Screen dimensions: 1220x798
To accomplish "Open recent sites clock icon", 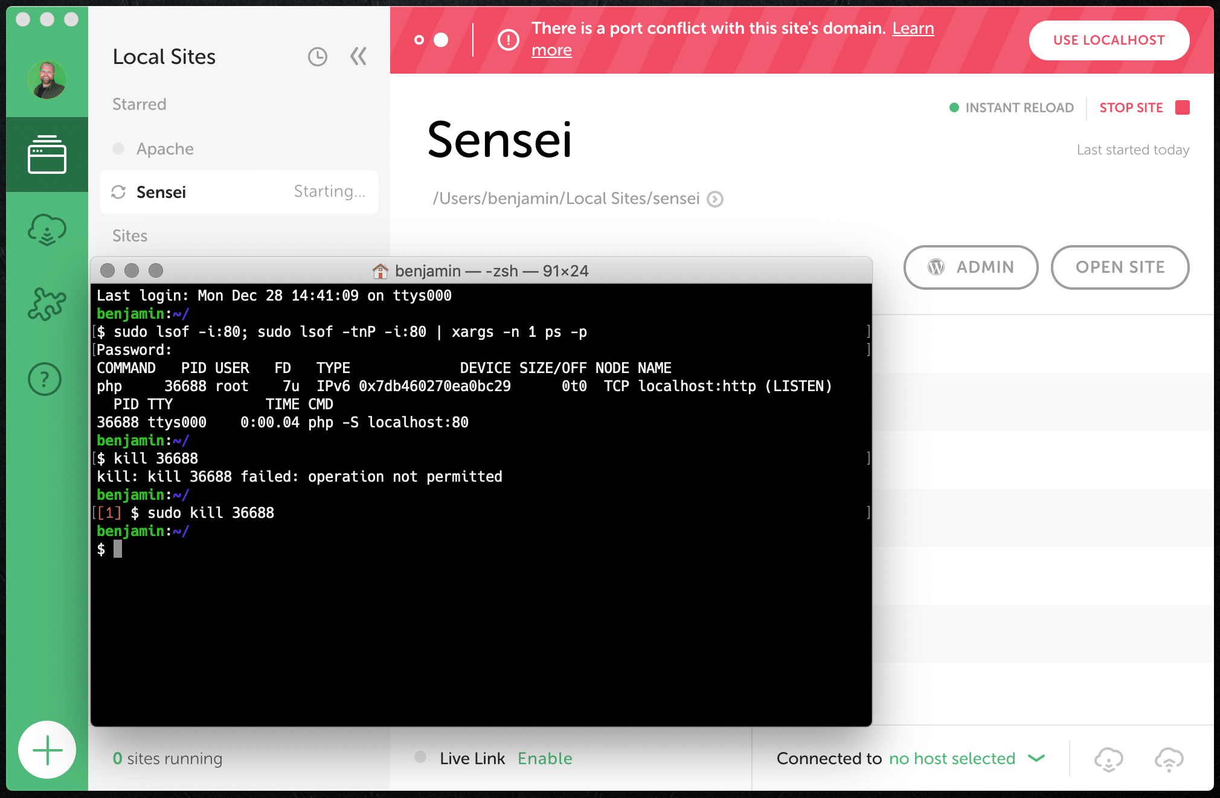I will tap(317, 57).
